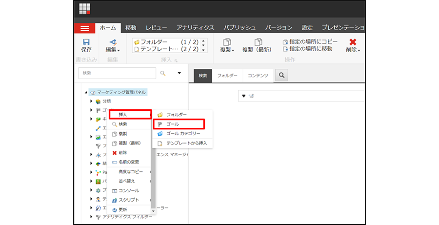Collapse the マーケティング管理パネル tree node
The height and width of the screenshot is (225, 439).
pos(86,92)
